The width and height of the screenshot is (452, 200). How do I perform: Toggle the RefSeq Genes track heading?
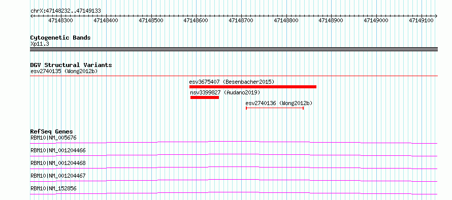click(x=51, y=131)
